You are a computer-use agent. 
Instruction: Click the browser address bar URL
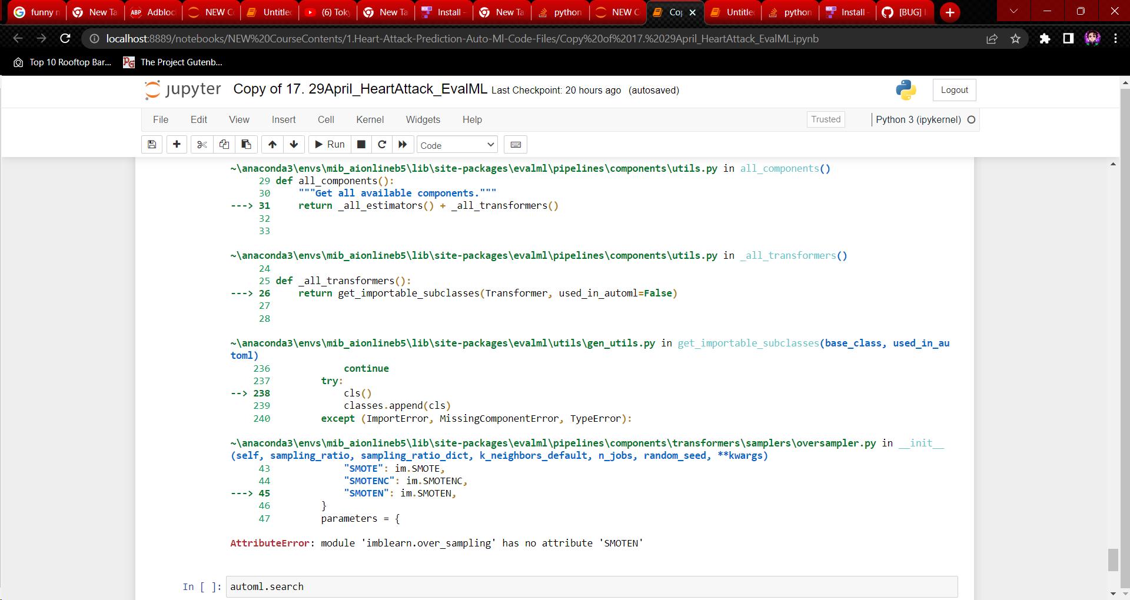pyautogui.click(x=462, y=39)
